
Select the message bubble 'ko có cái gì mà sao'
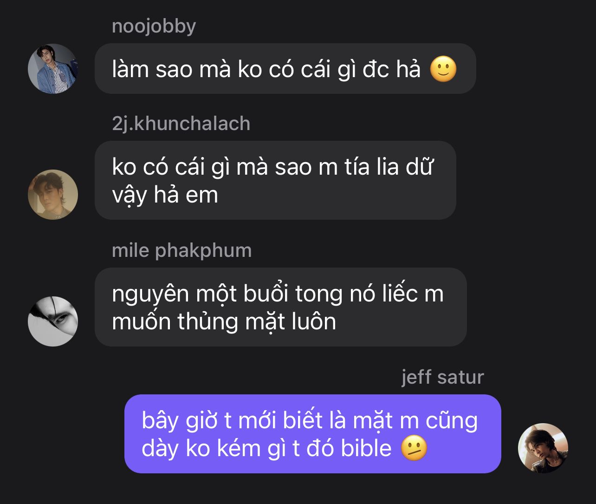click(x=275, y=180)
